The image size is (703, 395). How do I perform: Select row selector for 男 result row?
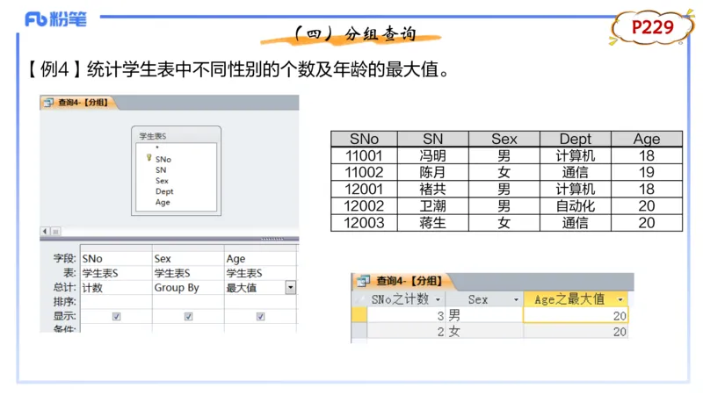point(359,315)
